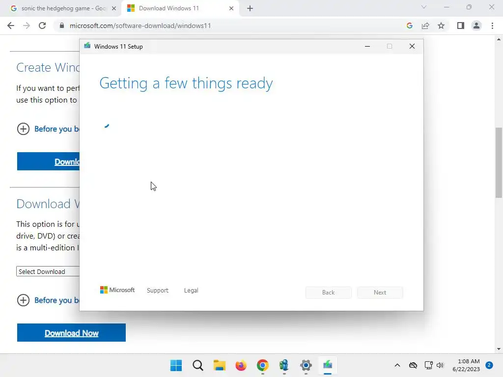
Task: Open a new browser tab
Action: [250, 8]
